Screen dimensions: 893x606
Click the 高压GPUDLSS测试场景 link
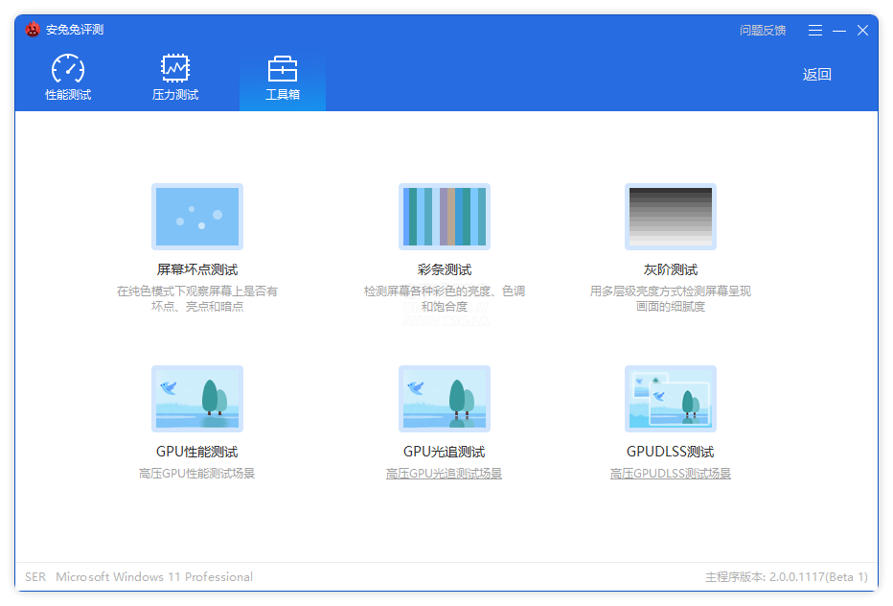pyautogui.click(x=670, y=474)
